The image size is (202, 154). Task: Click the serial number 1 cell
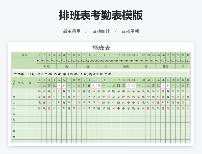click(14, 91)
